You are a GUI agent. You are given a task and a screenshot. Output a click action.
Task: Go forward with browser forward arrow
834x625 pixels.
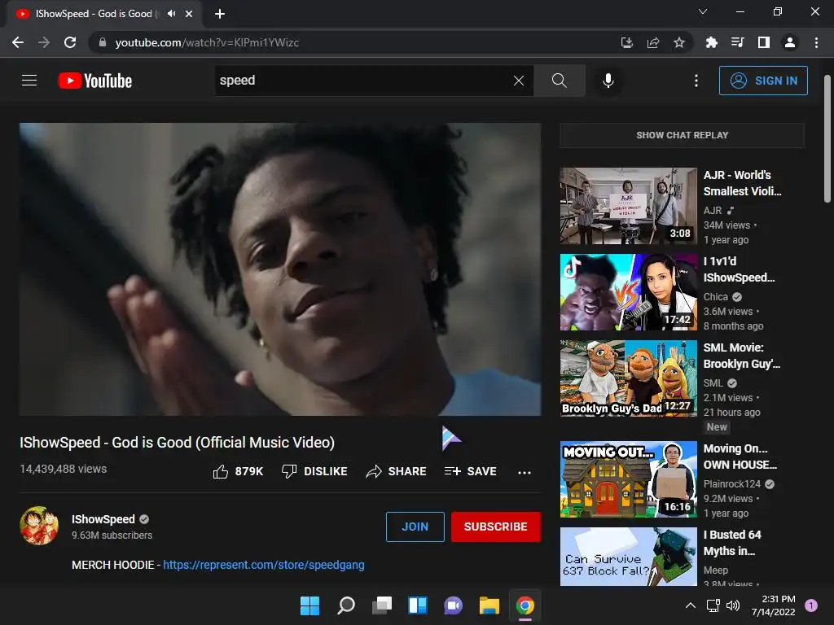pos(44,42)
